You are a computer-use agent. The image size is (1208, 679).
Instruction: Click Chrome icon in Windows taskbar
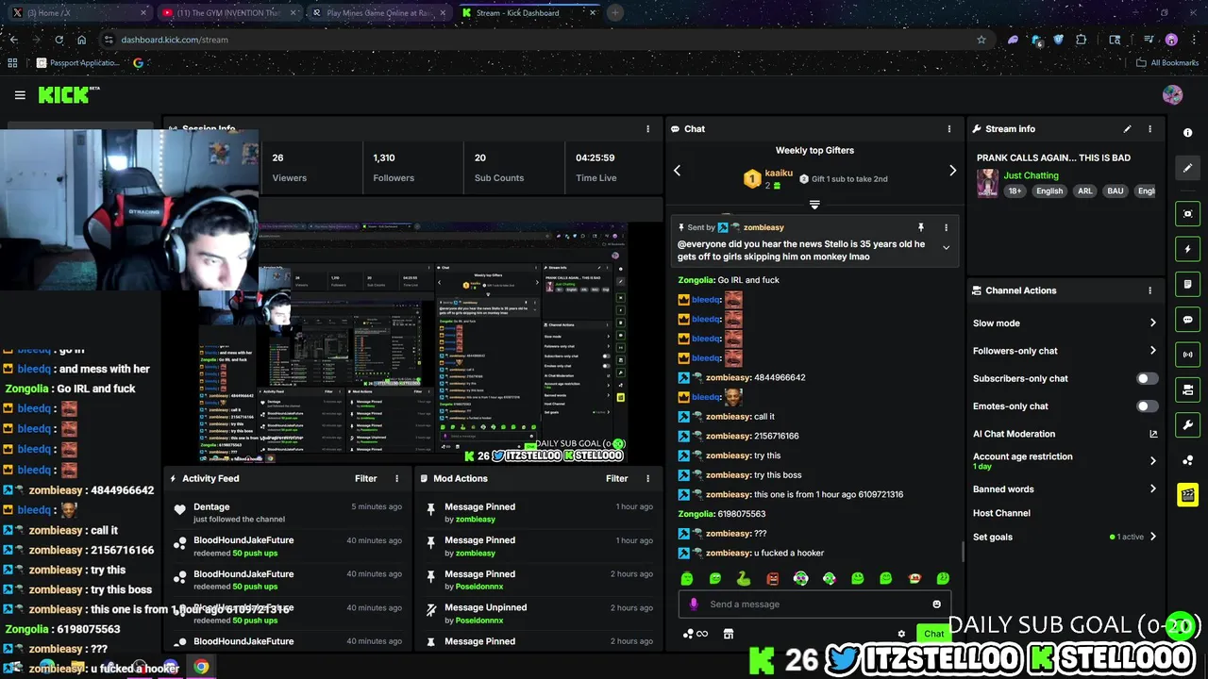tap(201, 667)
